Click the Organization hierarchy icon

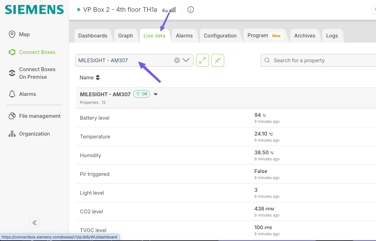point(12,134)
